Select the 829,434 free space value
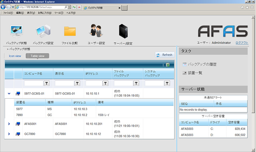The height and width of the screenshot is (152, 256). pyautogui.click(x=240, y=129)
